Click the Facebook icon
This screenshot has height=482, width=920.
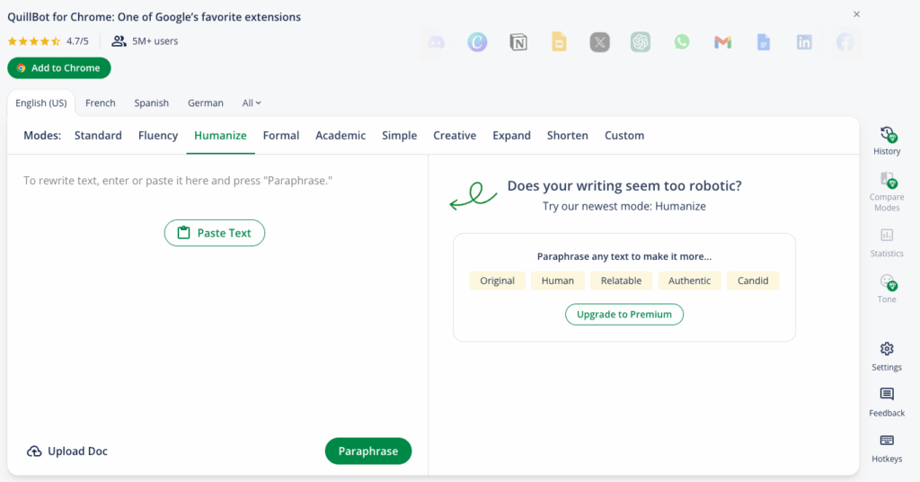coord(845,42)
